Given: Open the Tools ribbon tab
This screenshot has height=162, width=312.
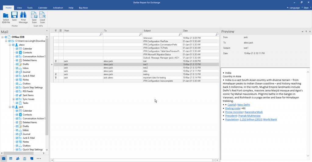Looking at the screenshot, I should [x=30, y=8].
